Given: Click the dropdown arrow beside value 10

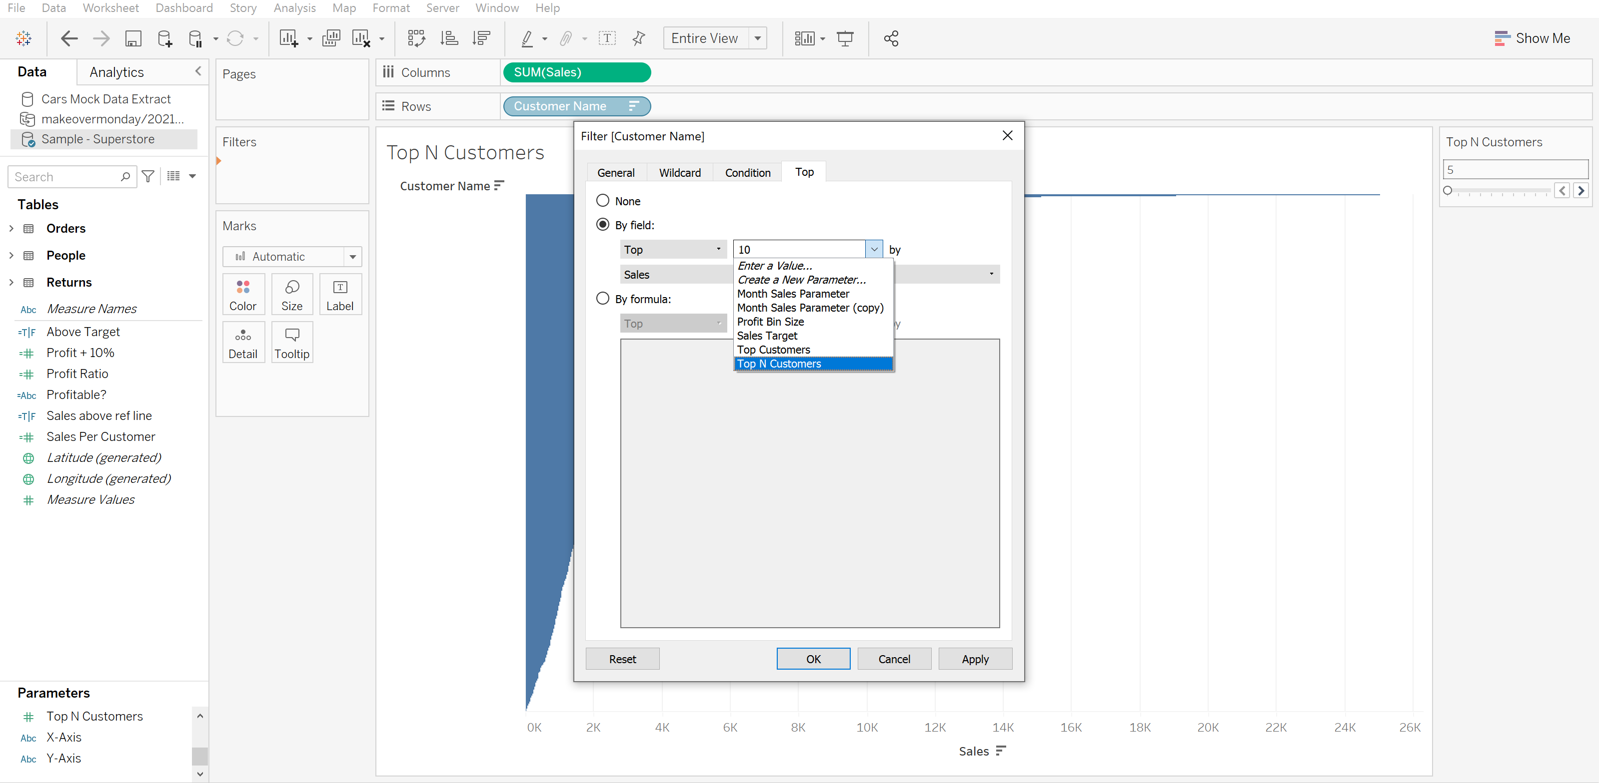Looking at the screenshot, I should point(874,249).
